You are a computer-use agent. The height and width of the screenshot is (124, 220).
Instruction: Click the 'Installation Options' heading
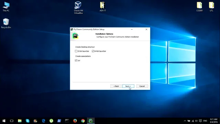(104, 34)
